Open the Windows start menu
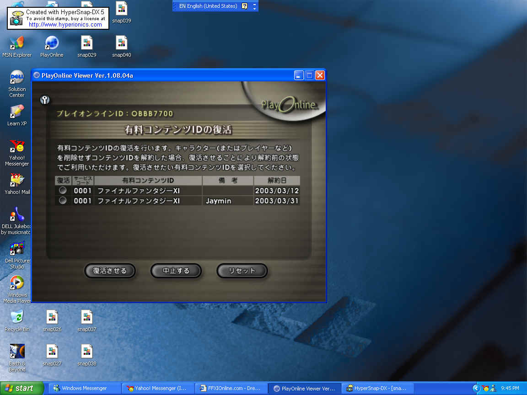The image size is (527, 395). coord(22,388)
